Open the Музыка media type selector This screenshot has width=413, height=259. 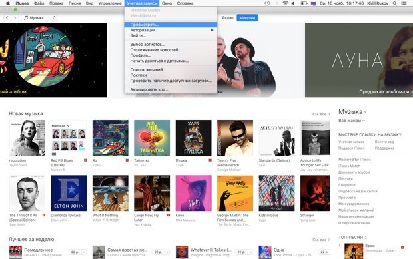(x=39, y=17)
